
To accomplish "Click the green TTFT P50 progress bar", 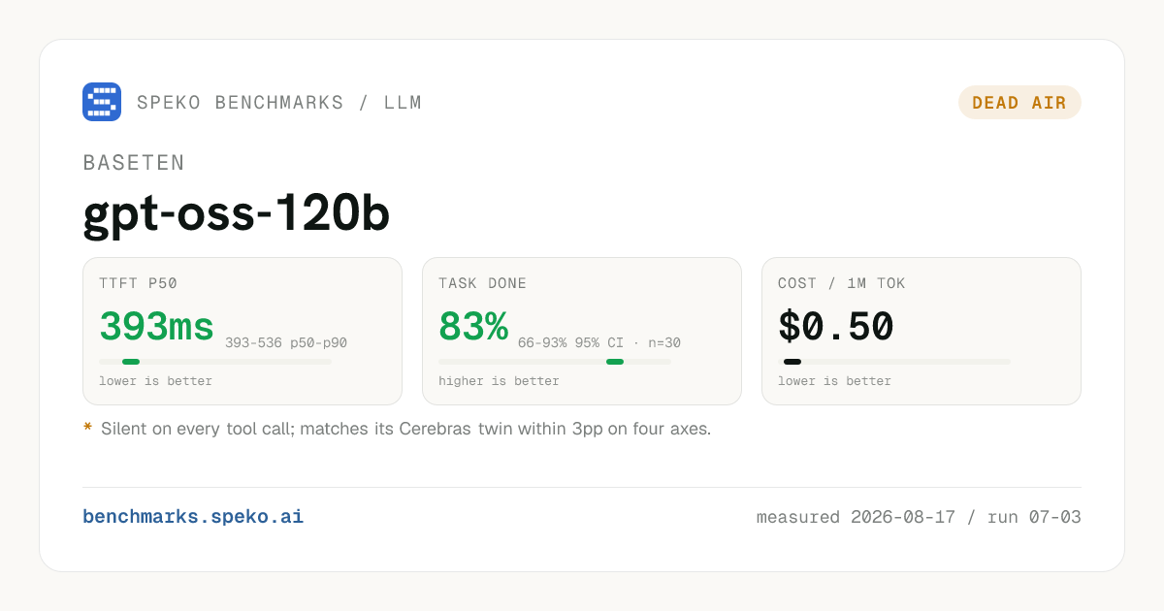I will [131, 362].
